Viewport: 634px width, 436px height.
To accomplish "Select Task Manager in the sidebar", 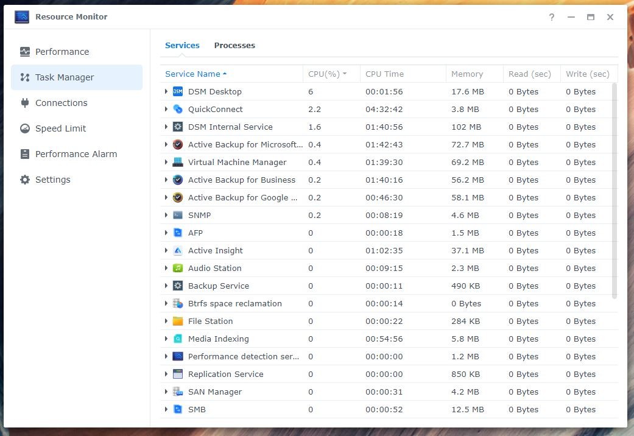I will [x=77, y=77].
